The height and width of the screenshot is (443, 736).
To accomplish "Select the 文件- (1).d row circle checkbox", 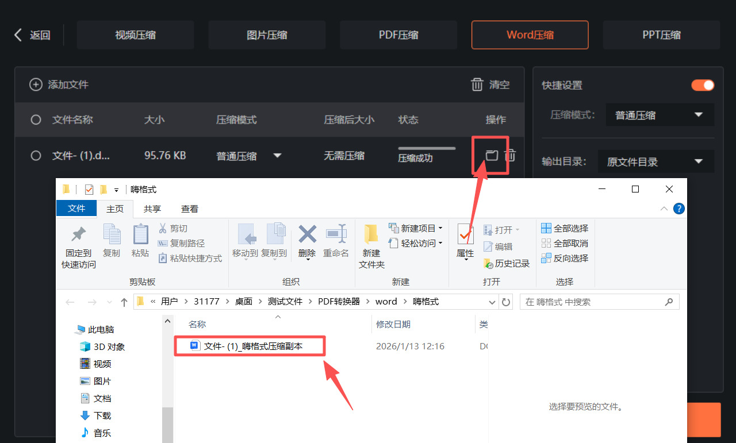I will point(36,155).
